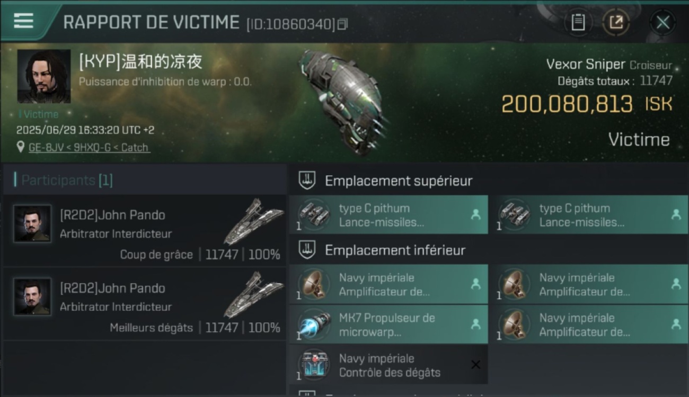This screenshot has width=689, height=397.
Task: Click the share report icon
Action: click(616, 22)
